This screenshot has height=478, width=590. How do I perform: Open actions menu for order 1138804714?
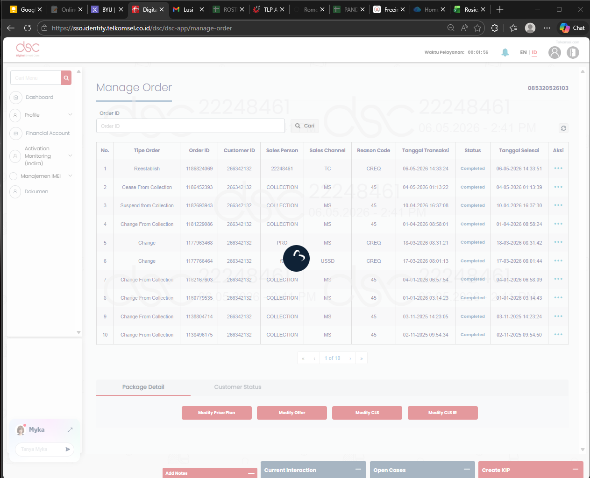[558, 316]
